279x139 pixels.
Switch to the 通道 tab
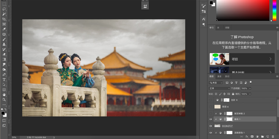pyautogui.click(x=219, y=77)
